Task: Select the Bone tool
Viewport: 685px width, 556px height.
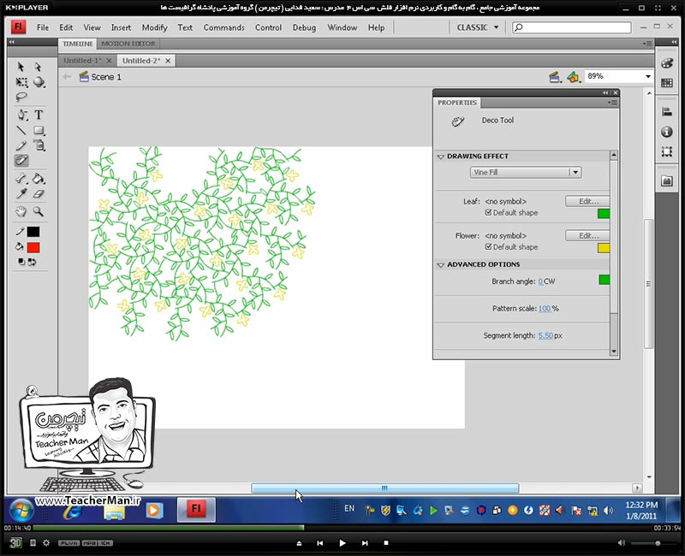Action: tap(21, 179)
